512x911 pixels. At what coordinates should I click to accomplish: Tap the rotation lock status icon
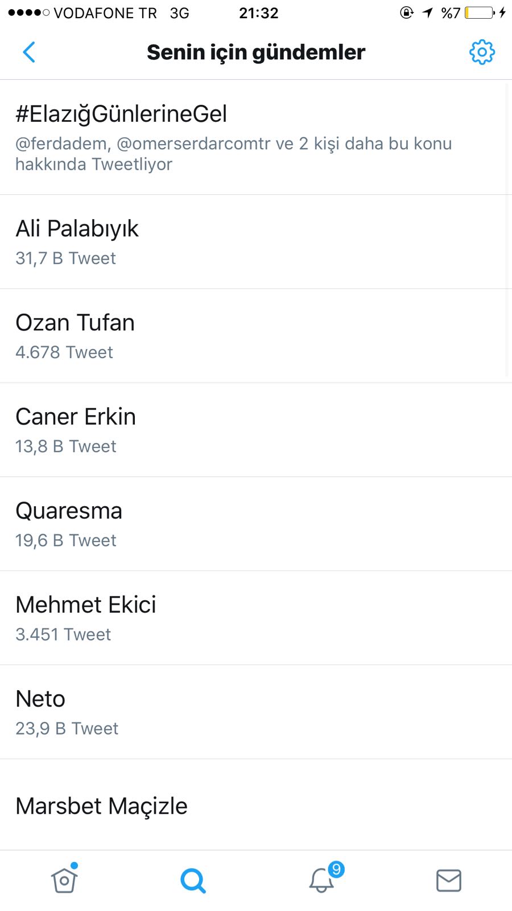tap(406, 13)
